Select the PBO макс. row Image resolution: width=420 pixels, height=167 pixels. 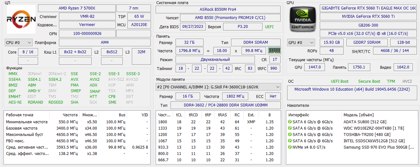[x=77, y=141]
